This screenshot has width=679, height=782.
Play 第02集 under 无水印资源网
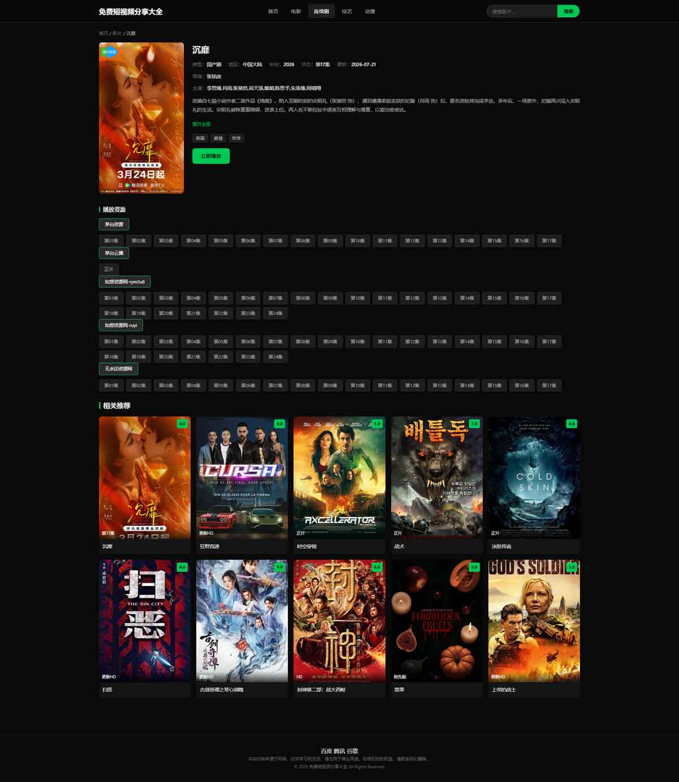point(139,386)
